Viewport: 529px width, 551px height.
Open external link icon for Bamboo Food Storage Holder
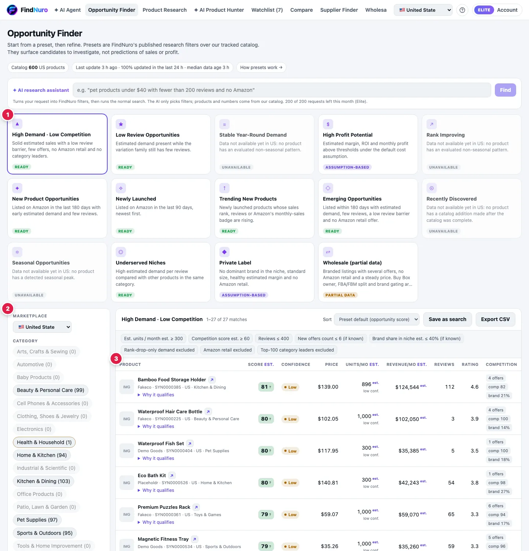(212, 380)
